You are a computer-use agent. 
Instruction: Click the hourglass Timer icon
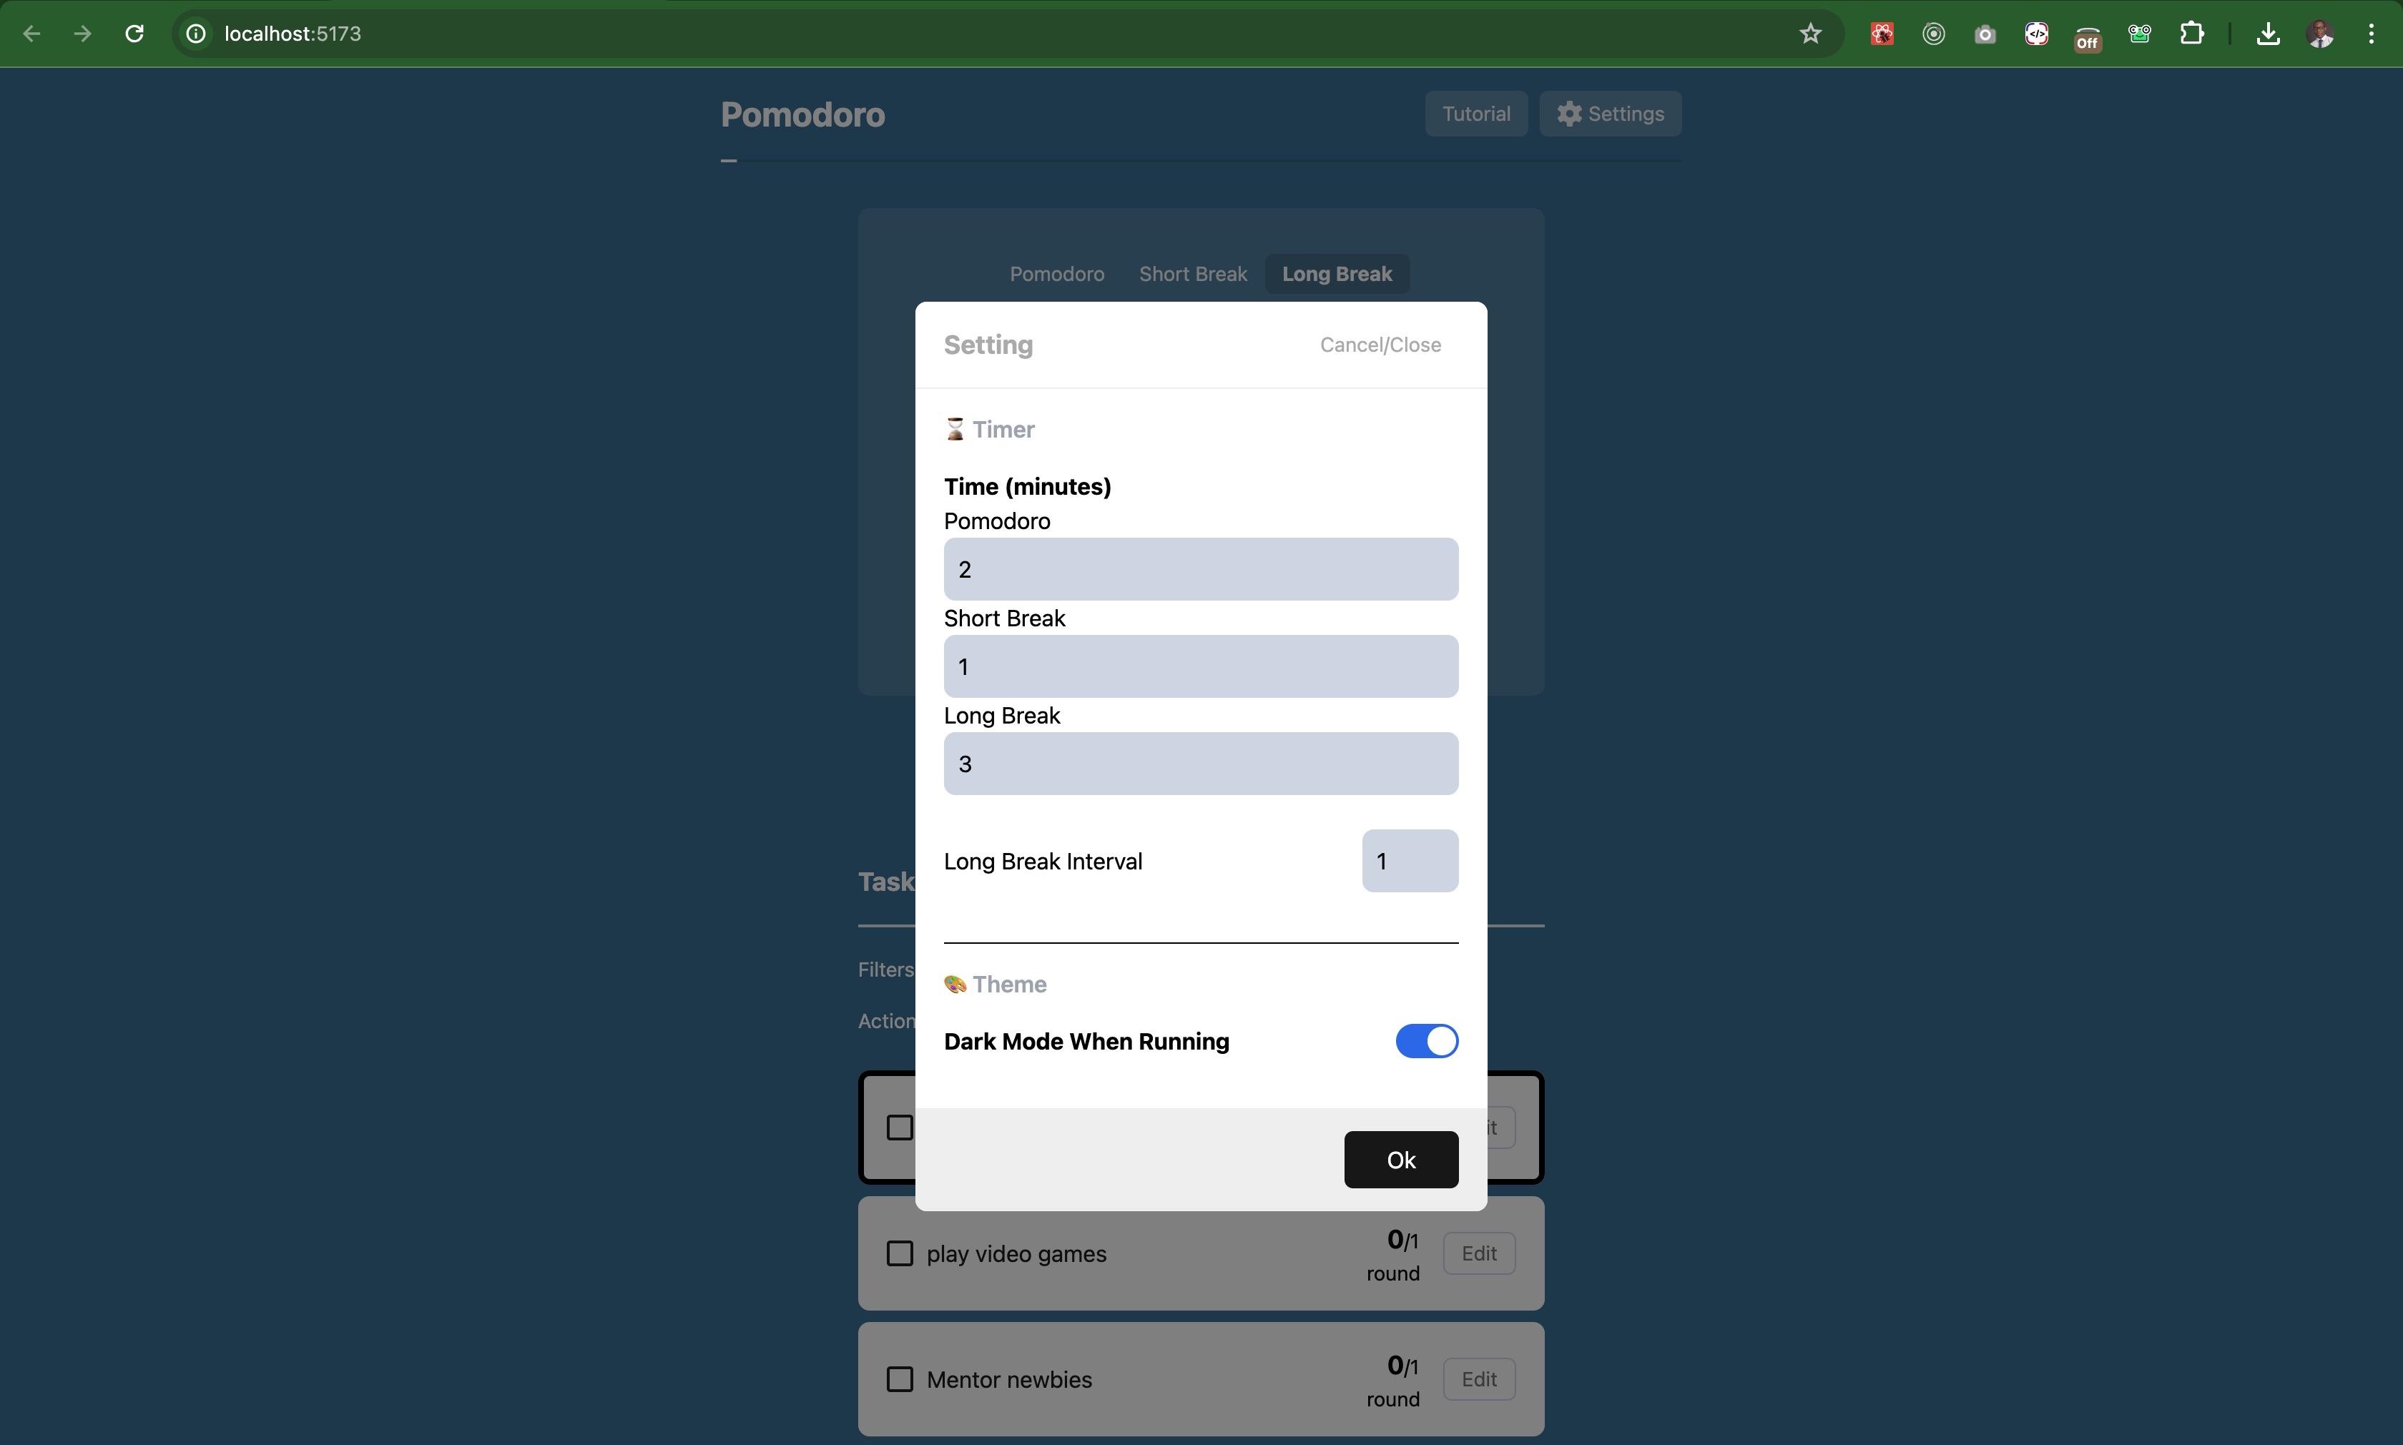954,429
